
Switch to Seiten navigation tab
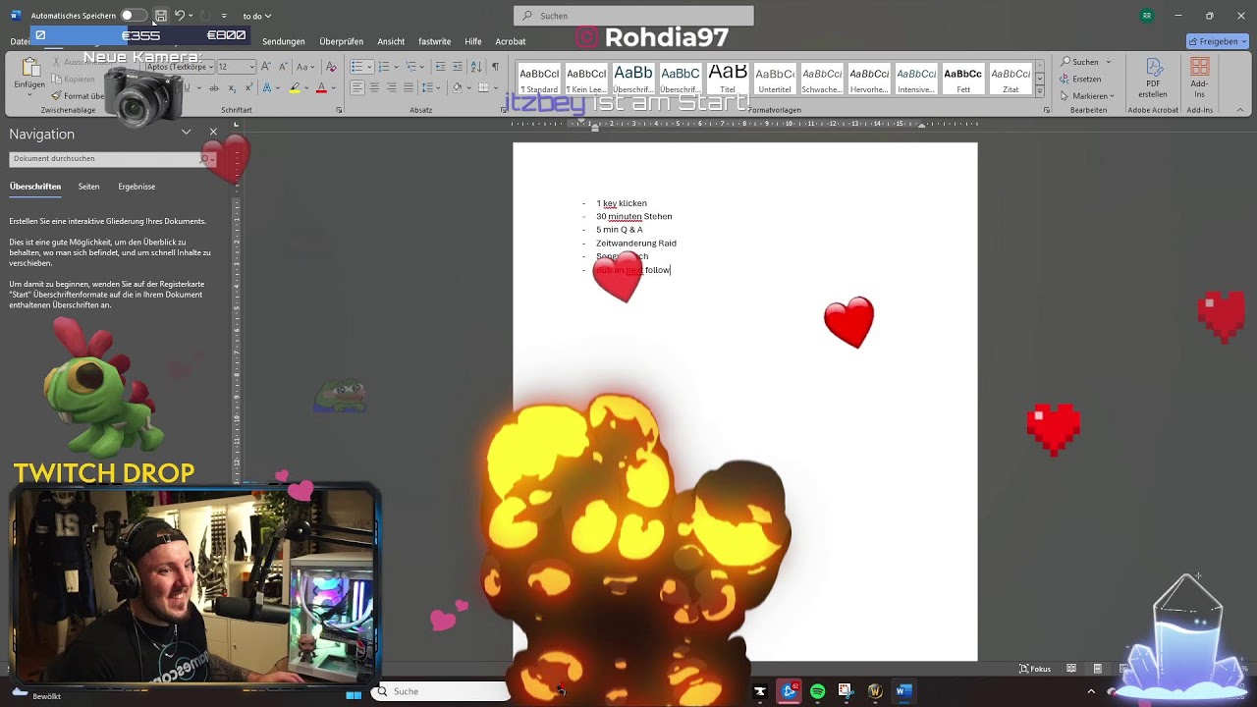[88, 187]
